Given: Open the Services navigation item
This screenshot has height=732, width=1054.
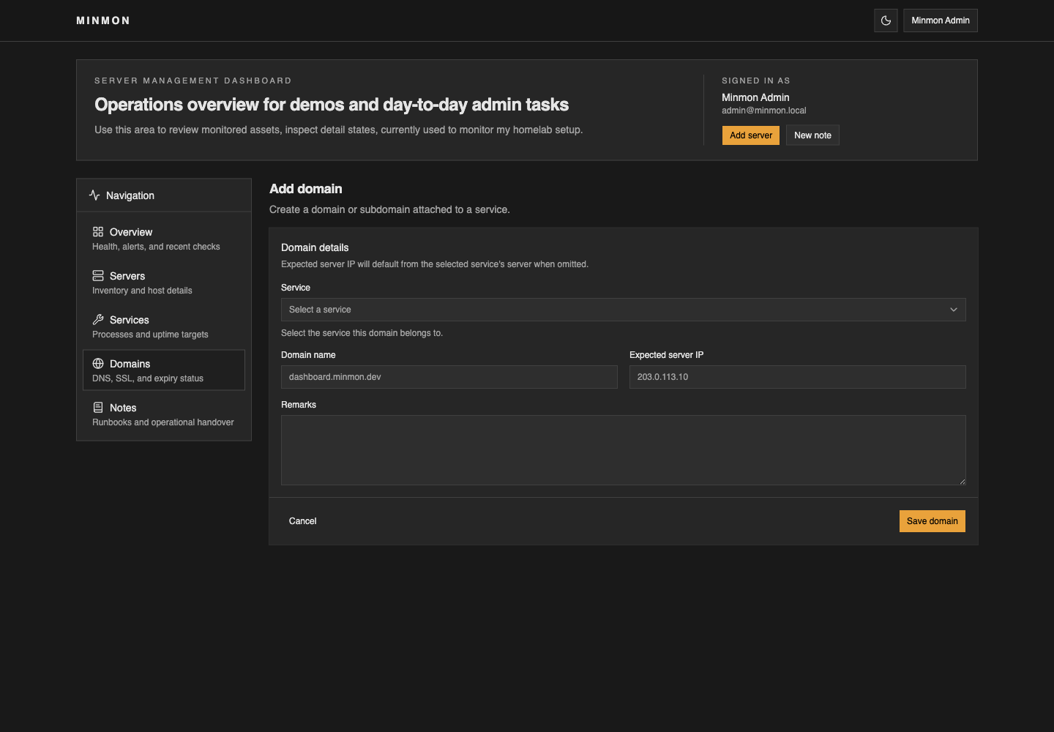Looking at the screenshot, I should tap(164, 326).
